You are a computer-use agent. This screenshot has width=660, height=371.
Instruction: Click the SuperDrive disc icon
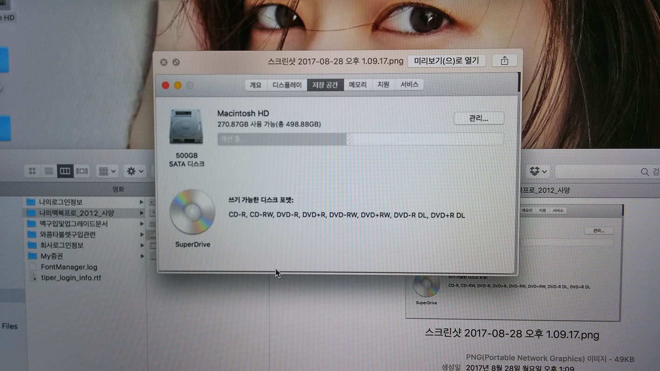(192, 212)
